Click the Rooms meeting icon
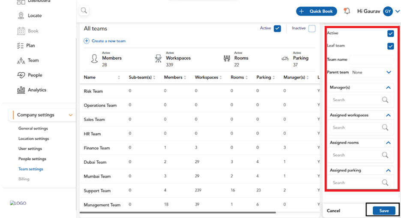The height and width of the screenshot is (218, 401). 227,59
